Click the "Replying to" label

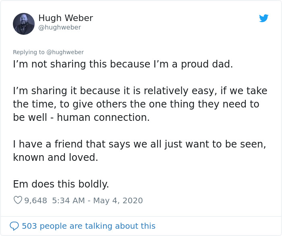(x=29, y=52)
